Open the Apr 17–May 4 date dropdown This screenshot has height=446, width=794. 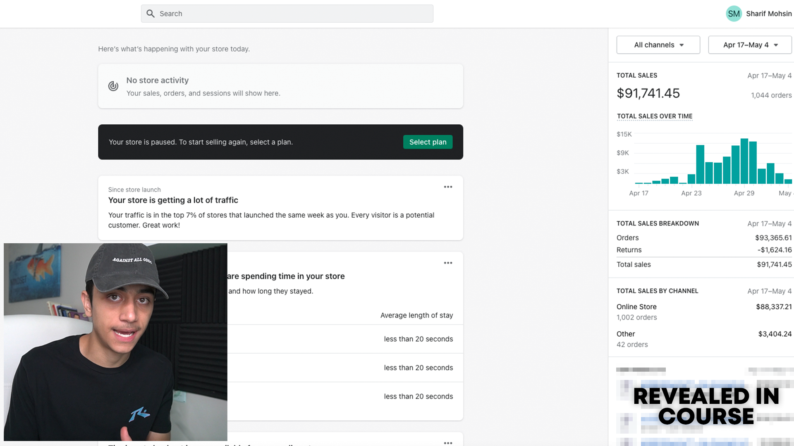750,45
